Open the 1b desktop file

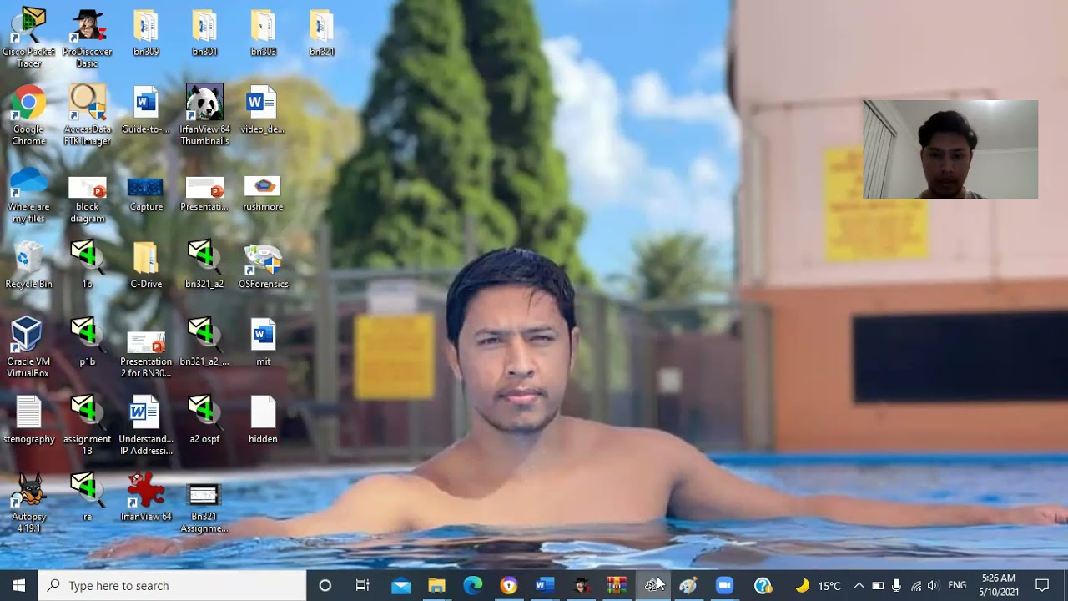point(87,265)
